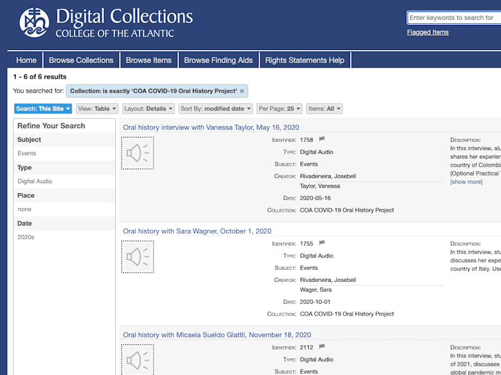This screenshot has width=501, height=375.
Task: Open Vanessa Taylor oral history interview
Action: (x=211, y=127)
